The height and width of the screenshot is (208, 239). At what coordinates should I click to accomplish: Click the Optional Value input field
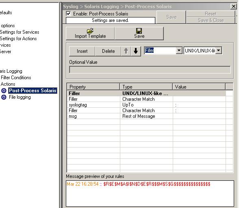click(150, 70)
